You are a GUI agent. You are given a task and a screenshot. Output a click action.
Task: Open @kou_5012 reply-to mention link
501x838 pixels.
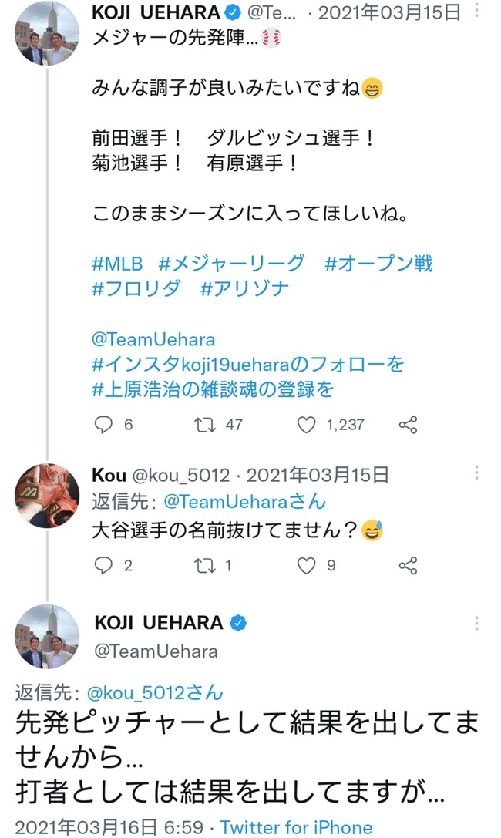(x=154, y=692)
